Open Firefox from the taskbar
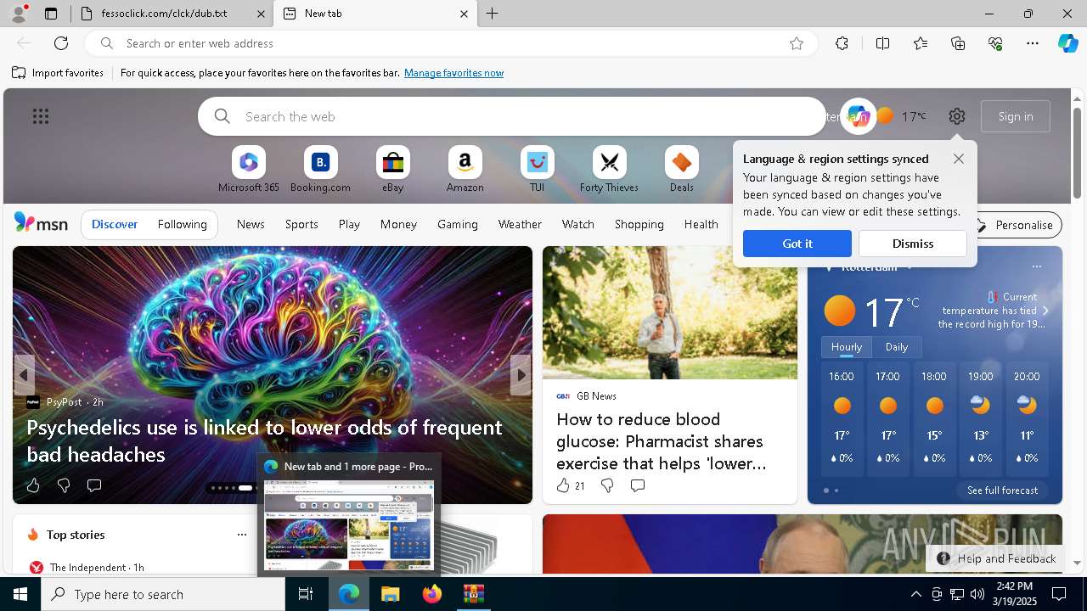The width and height of the screenshot is (1087, 611). tap(432, 594)
